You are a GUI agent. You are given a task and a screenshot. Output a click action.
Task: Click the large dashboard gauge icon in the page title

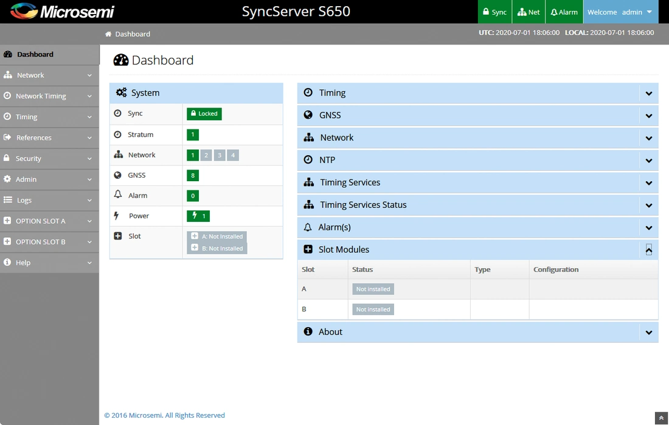click(121, 60)
